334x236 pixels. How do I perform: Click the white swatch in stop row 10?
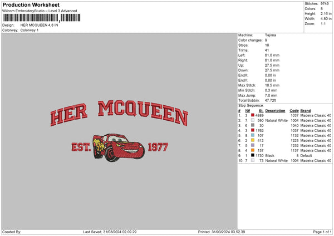pyautogui.click(x=253, y=160)
